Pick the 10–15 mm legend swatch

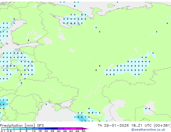coord(36,128)
